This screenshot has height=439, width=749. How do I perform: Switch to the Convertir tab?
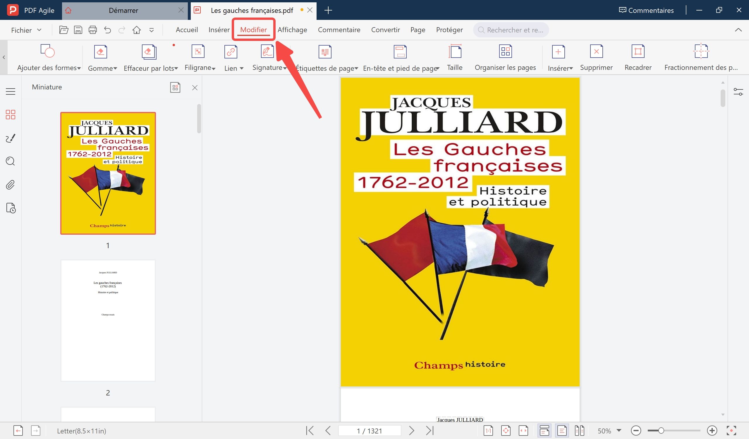[x=386, y=30]
